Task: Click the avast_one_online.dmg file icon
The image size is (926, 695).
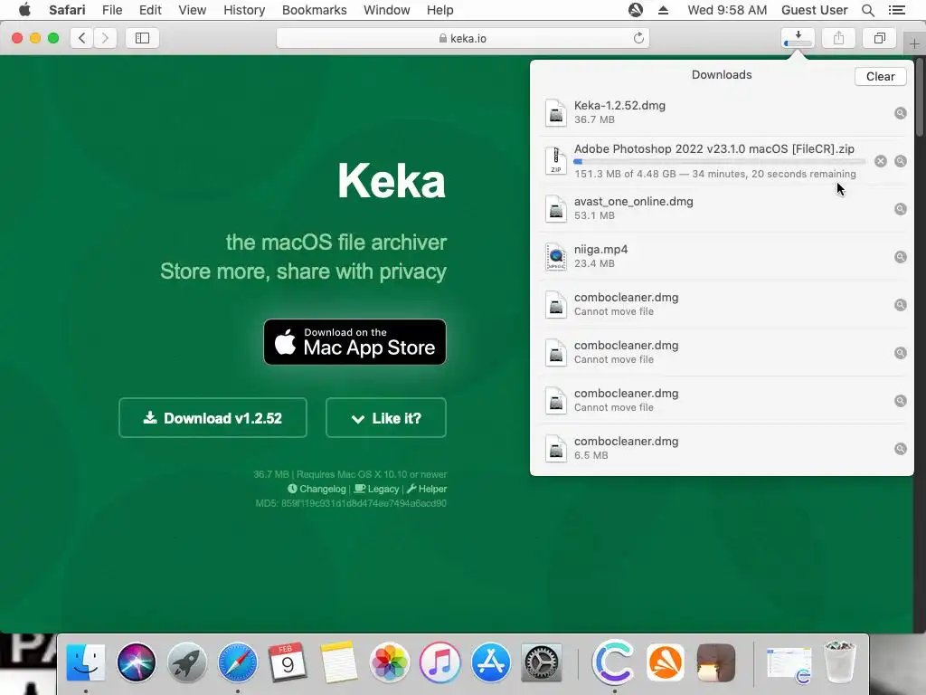Action: coord(556,209)
